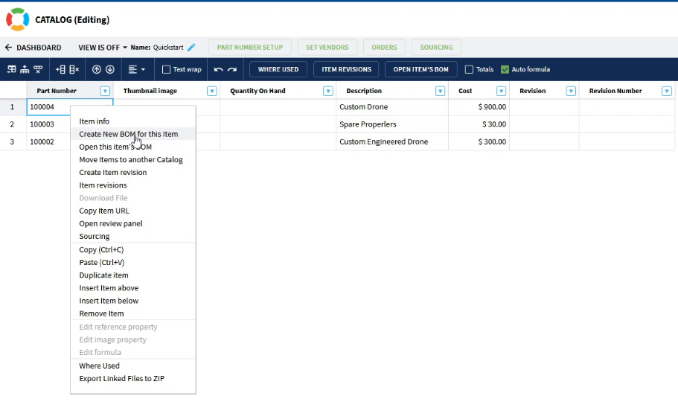Click the $ 30.00 cost cell
Image resolution: width=678 pixels, height=402 pixels.
479,124
